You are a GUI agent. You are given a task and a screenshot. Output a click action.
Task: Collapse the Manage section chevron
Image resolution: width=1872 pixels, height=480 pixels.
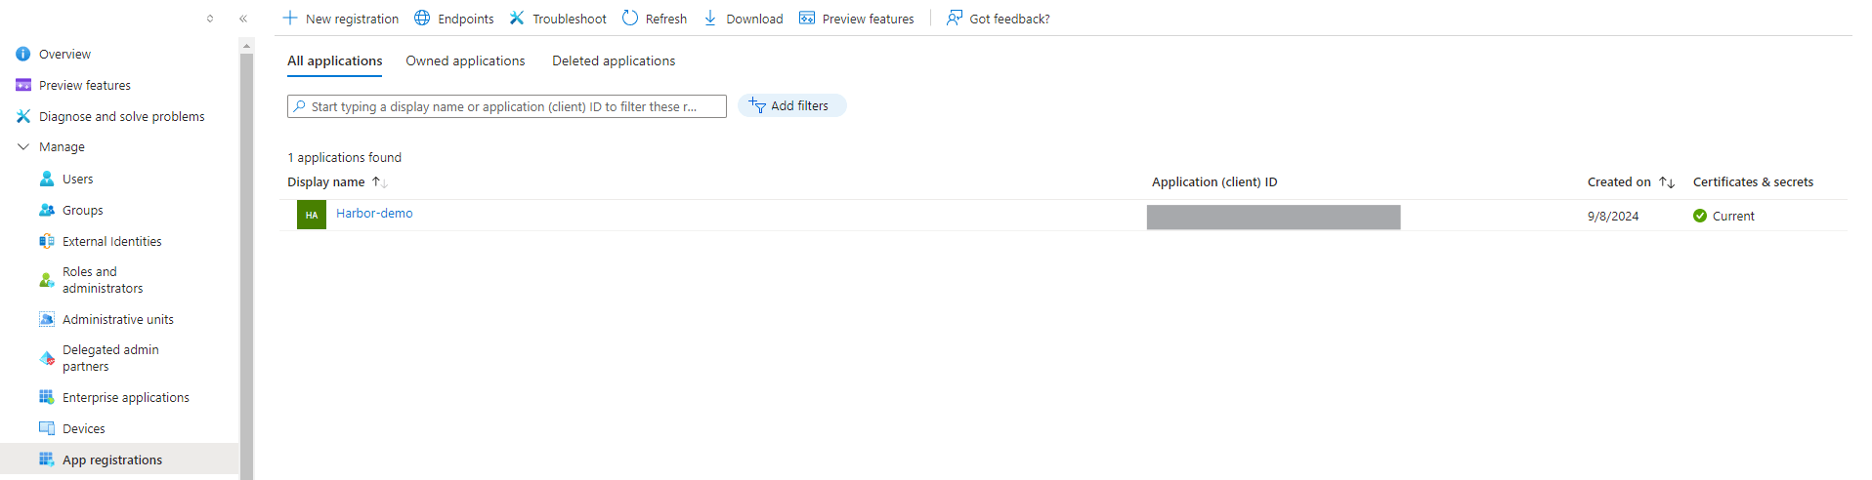[23, 146]
